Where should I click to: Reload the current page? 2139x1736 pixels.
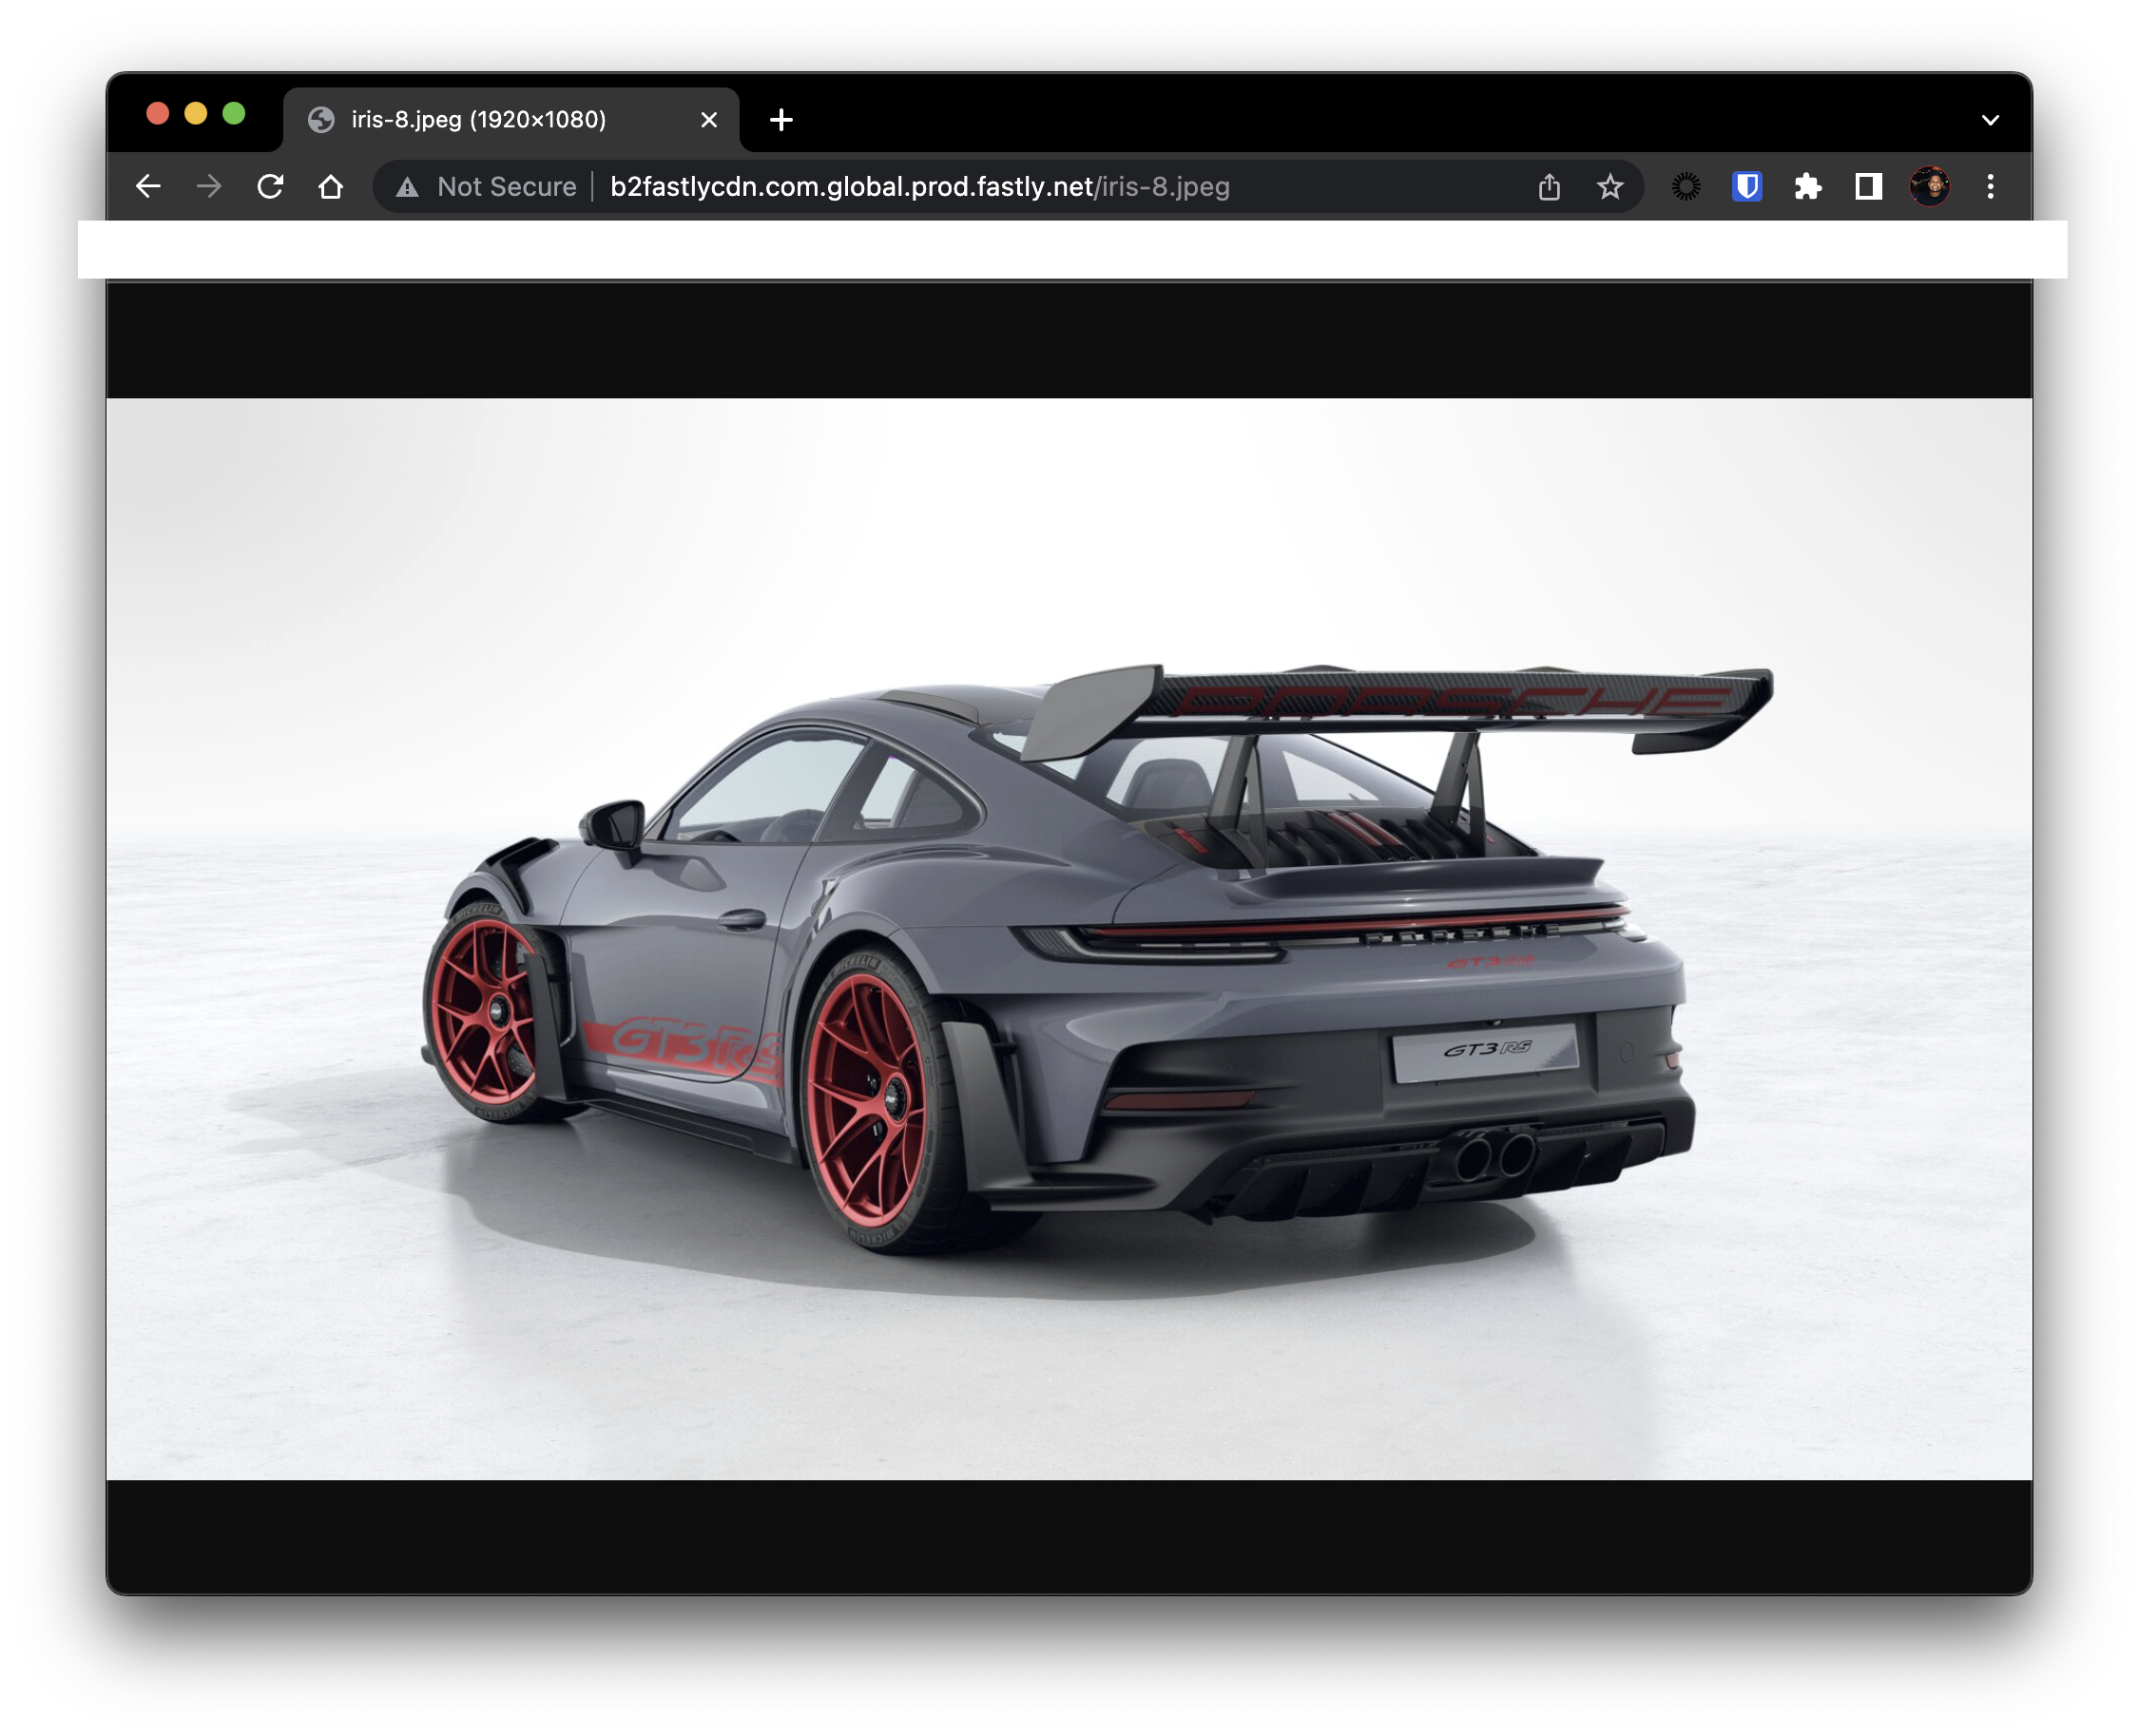(270, 186)
